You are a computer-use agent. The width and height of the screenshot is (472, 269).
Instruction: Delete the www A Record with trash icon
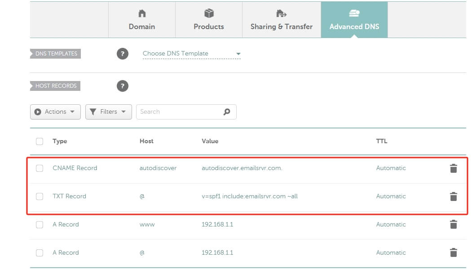[453, 225]
